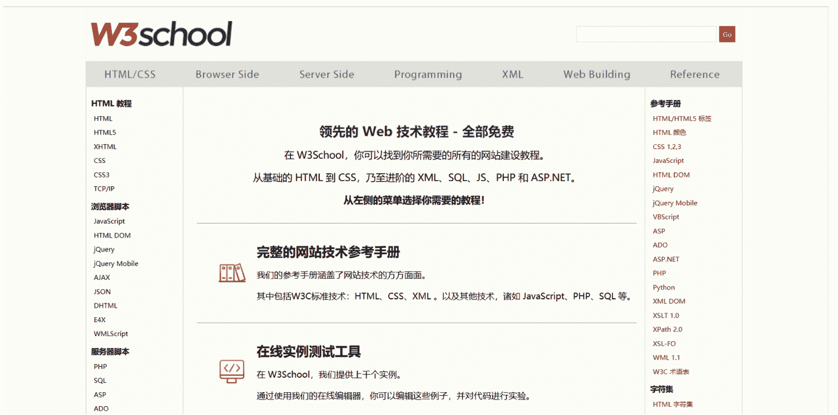Screen dimensions: 838x415
Task: Open the Reference menu item
Action: pos(695,74)
